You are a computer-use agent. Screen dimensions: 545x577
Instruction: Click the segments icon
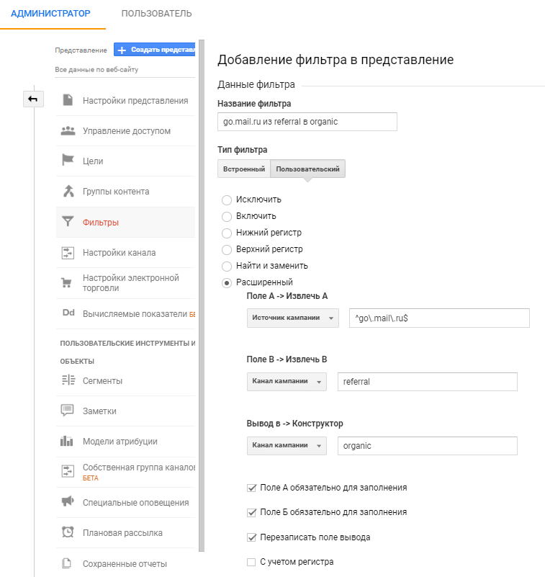68,380
